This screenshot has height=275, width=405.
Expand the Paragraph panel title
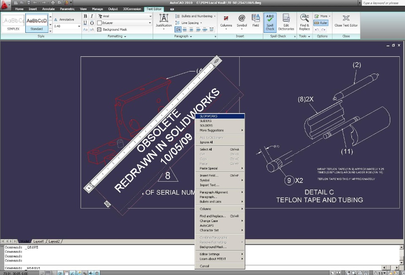pyautogui.click(x=183, y=36)
